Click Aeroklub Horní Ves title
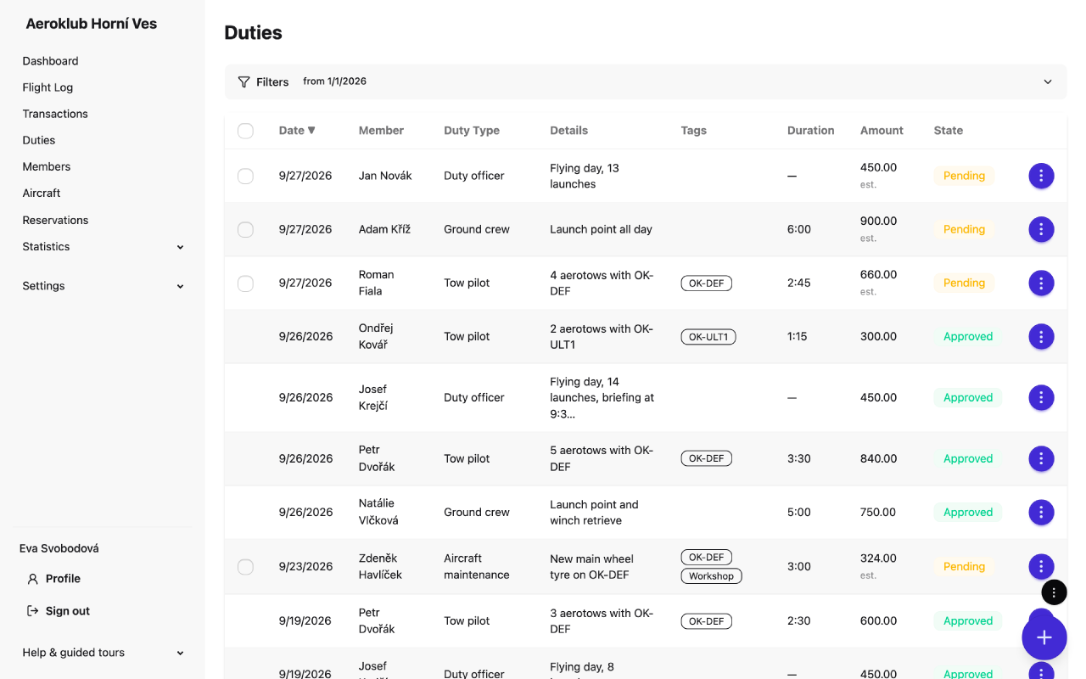 click(x=92, y=24)
